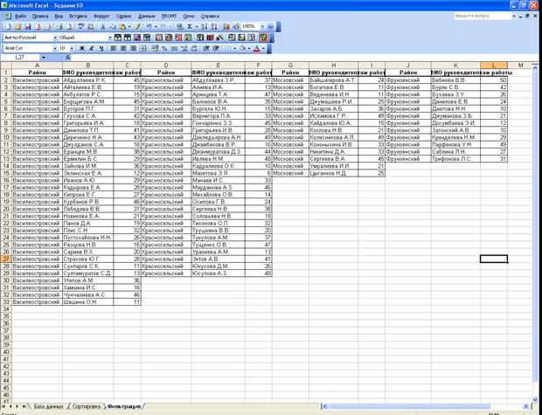Open the Данные menu
This screenshot has height=415, width=542.
tap(147, 16)
